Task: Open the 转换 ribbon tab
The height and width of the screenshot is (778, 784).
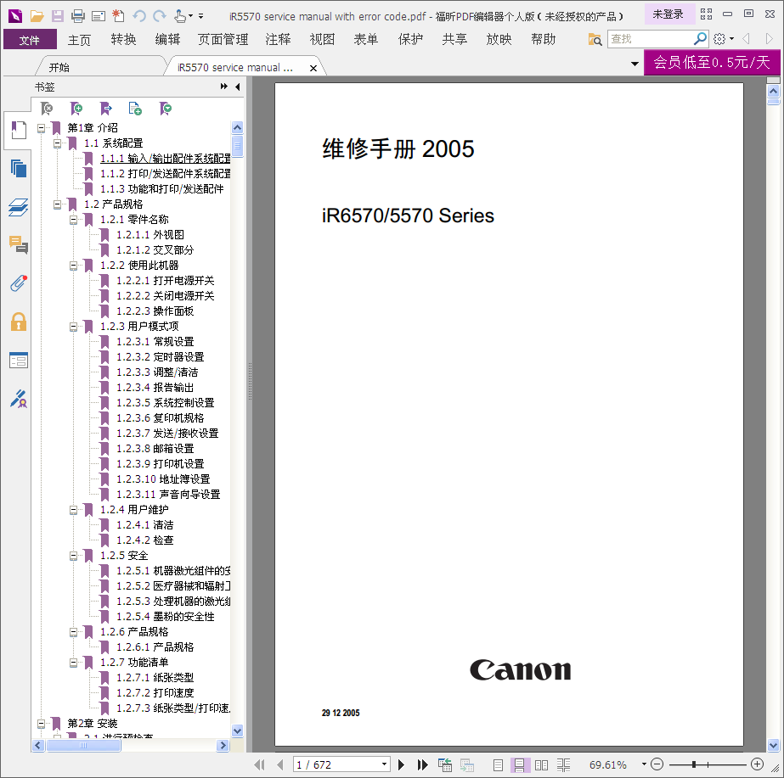Action: 123,39
